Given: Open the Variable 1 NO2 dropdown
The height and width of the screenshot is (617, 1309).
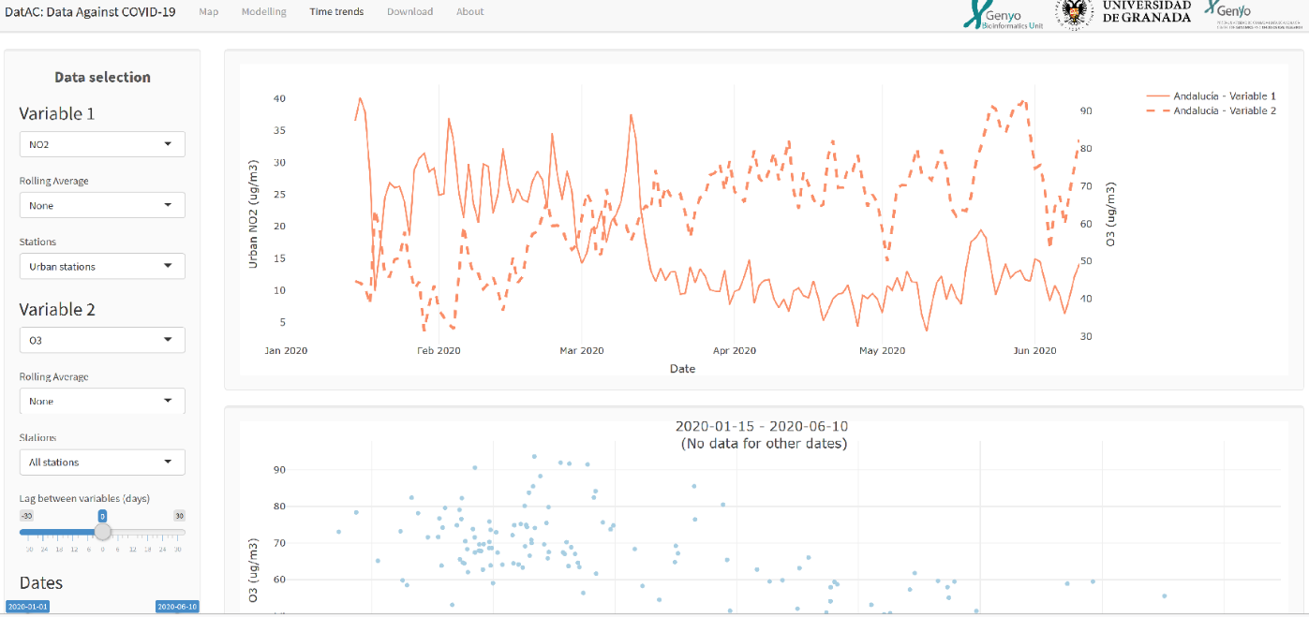Looking at the screenshot, I should tap(102, 144).
